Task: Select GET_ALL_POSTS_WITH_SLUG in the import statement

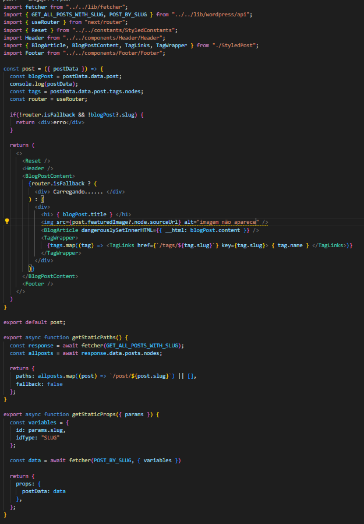Action: pyautogui.click(x=68, y=15)
